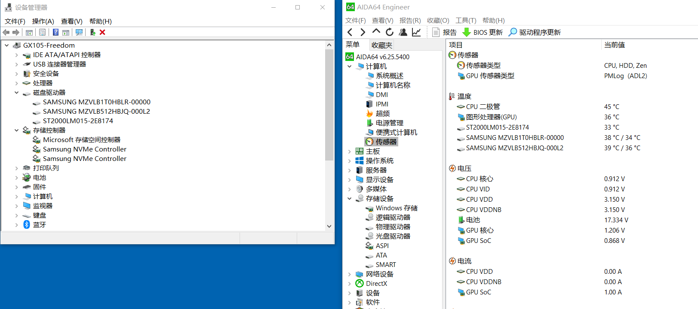Select CPU 二极管 temperature row
This screenshot has width=698, height=309.
(483, 106)
